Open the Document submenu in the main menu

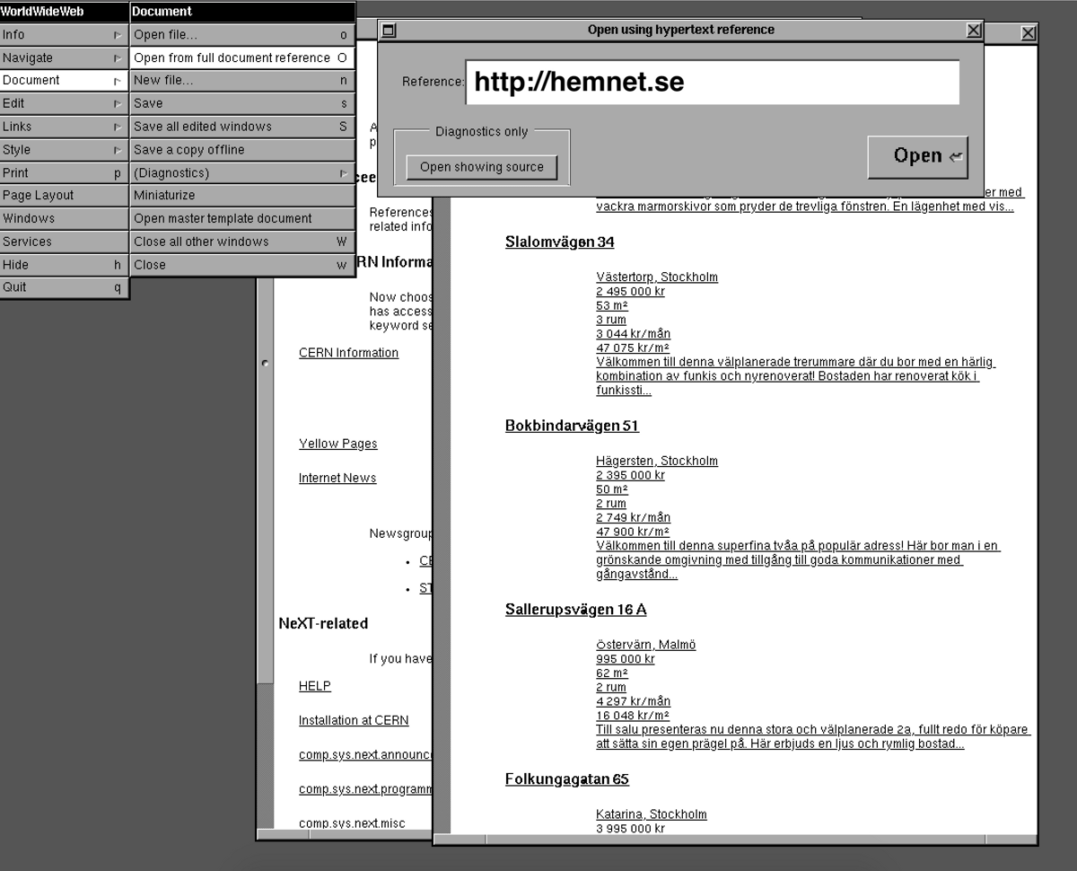point(65,81)
